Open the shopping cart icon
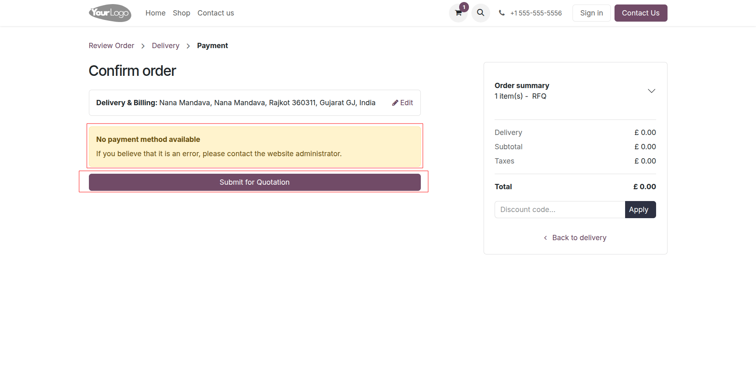The width and height of the screenshot is (756, 378). click(458, 13)
